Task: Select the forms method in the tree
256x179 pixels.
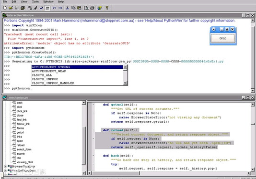Action: pos(20,128)
